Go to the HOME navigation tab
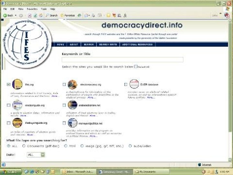This screenshot has width=233, height=175. 61,44
